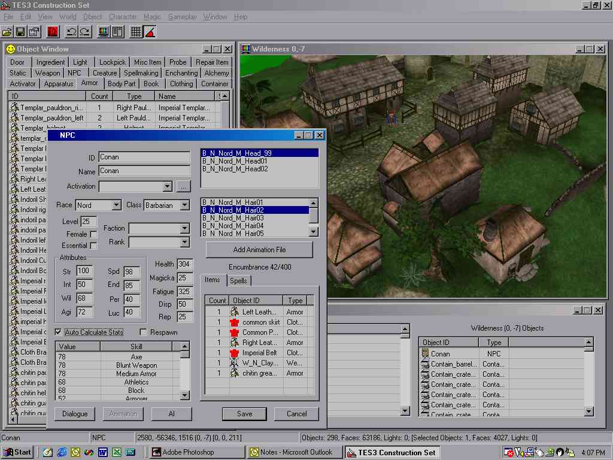
Task: Open the Race dropdown showing Nord
Action: [x=116, y=205]
